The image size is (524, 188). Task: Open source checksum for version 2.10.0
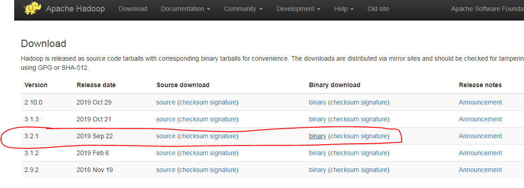click(193, 102)
